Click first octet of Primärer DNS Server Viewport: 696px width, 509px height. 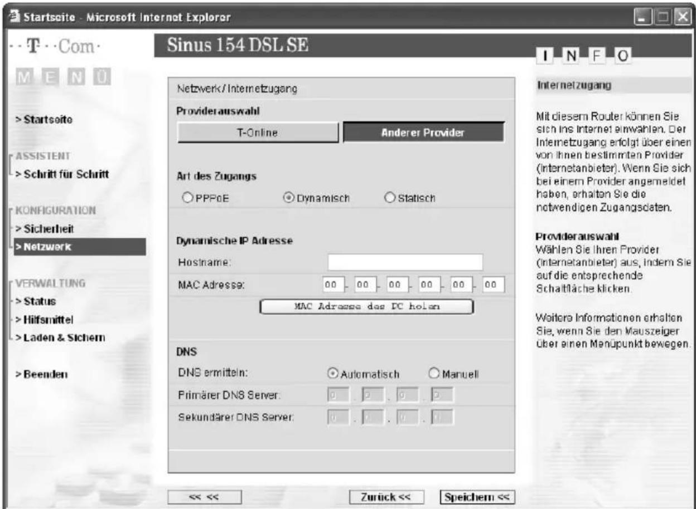coord(337,395)
